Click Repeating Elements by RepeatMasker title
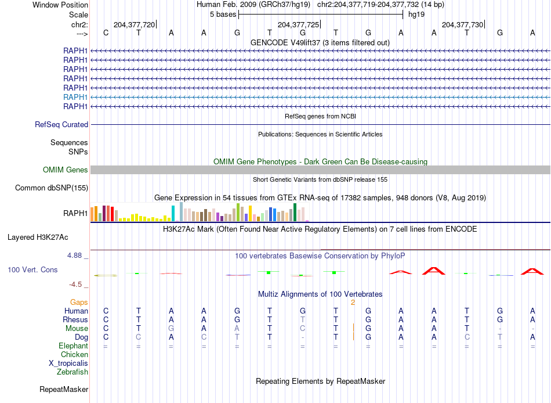The width and height of the screenshot is (551, 403). pos(321,381)
